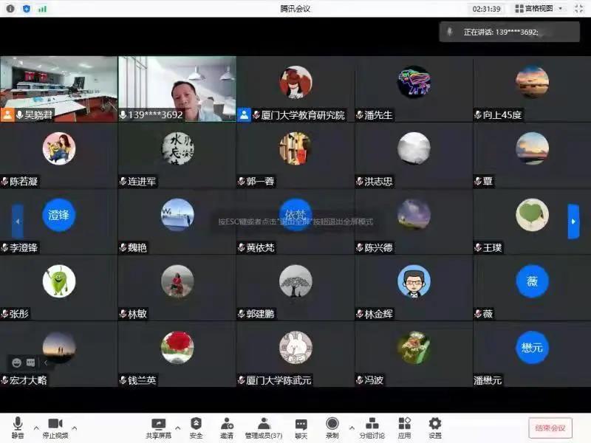Click the 邀请 invite icon
Viewport: 591px width, 443px height.
coord(227,427)
